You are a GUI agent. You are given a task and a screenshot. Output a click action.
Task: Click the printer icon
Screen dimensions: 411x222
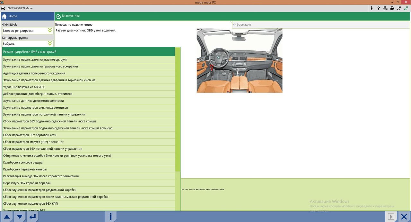click(392, 8)
